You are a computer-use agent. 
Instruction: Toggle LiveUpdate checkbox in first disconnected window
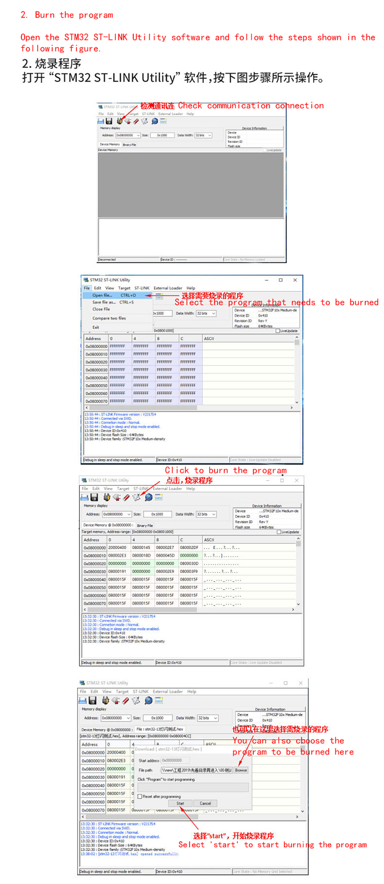265,150
